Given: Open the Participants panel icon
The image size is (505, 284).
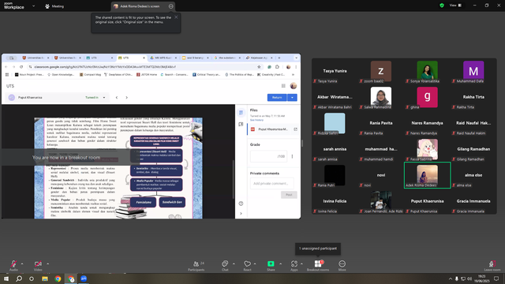Looking at the screenshot, I should pos(196,263).
